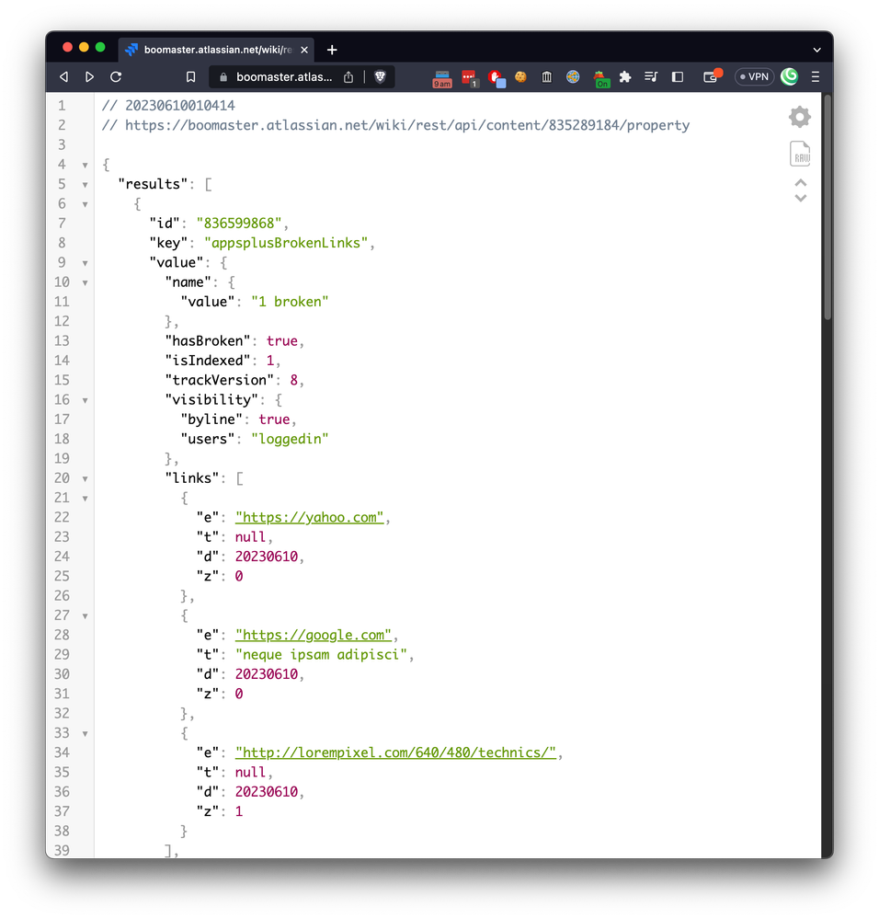Collapse the links array on line 20
Image resolution: width=879 pixels, height=919 pixels.
click(84, 477)
